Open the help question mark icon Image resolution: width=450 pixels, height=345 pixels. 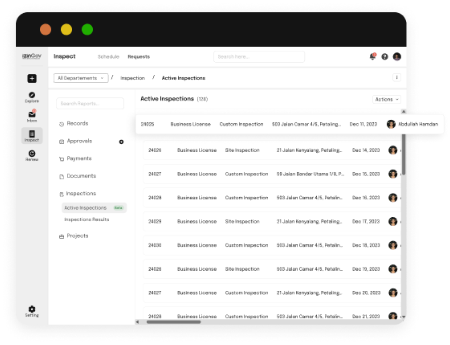(385, 57)
